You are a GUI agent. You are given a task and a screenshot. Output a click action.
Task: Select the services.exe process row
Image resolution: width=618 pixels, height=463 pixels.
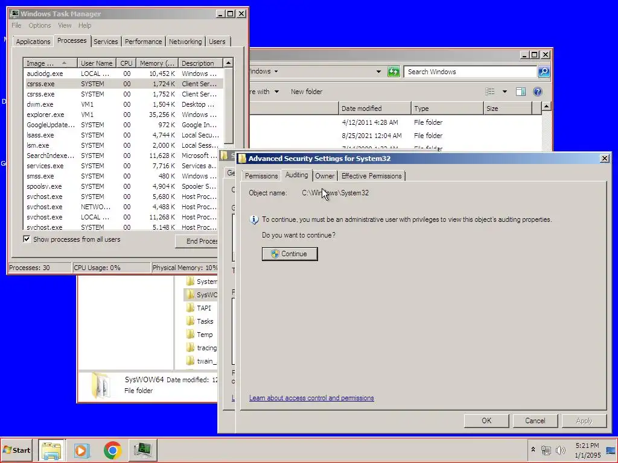coord(123,166)
